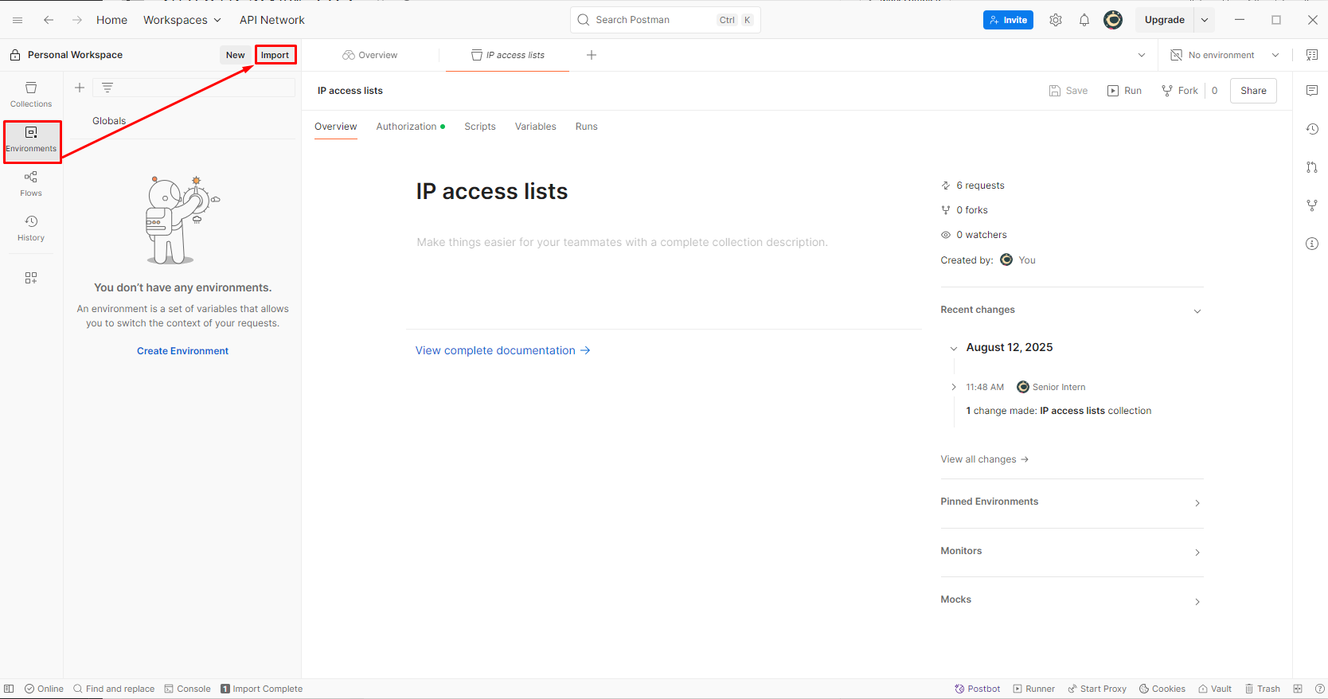Click the Search Postman field
This screenshot has height=699, width=1328.
tap(653, 20)
